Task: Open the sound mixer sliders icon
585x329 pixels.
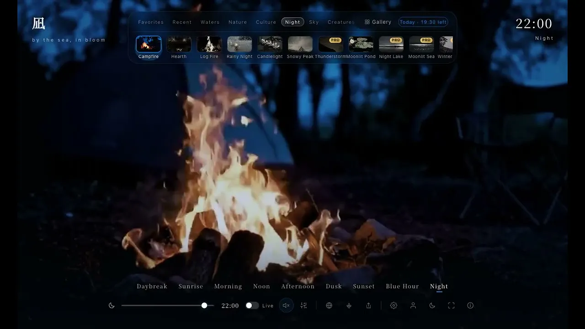Action: coord(303,306)
